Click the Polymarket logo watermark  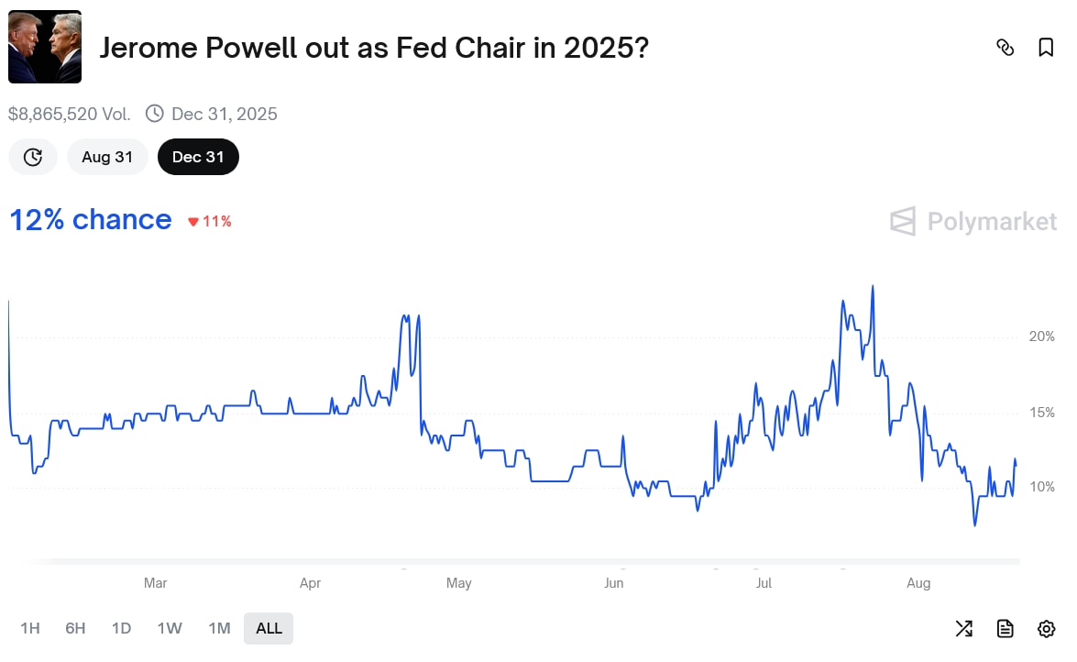click(973, 222)
